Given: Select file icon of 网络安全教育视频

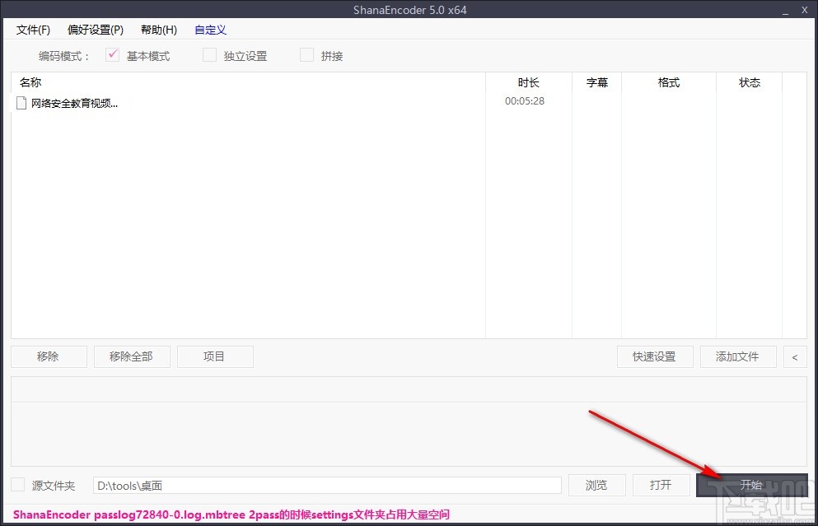Looking at the screenshot, I should [21, 103].
